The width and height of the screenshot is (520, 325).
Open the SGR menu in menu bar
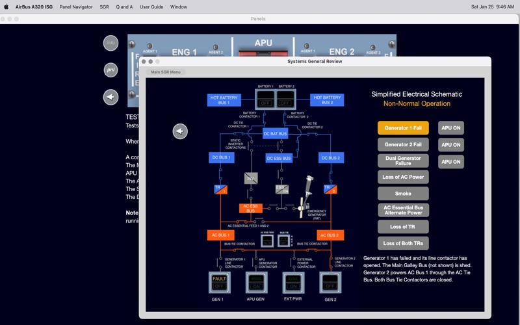[x=104, y=6]
